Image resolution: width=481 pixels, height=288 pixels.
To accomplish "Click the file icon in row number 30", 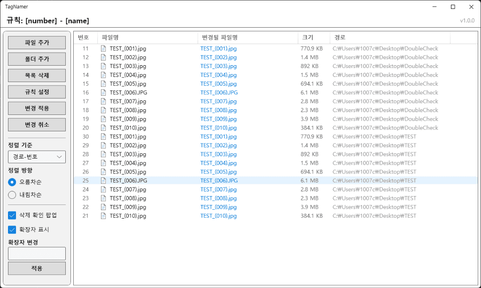I will point(104,136).
